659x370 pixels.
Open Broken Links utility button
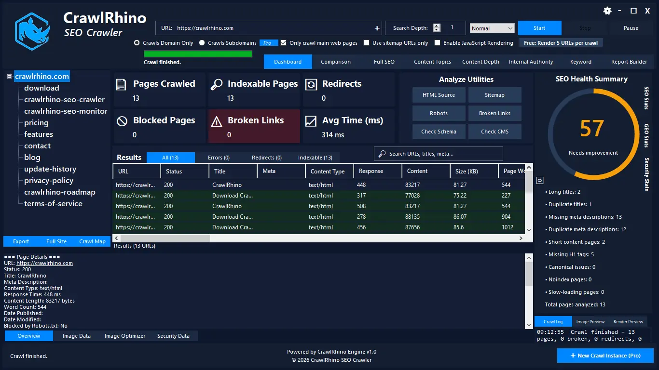tap(495, 113)
